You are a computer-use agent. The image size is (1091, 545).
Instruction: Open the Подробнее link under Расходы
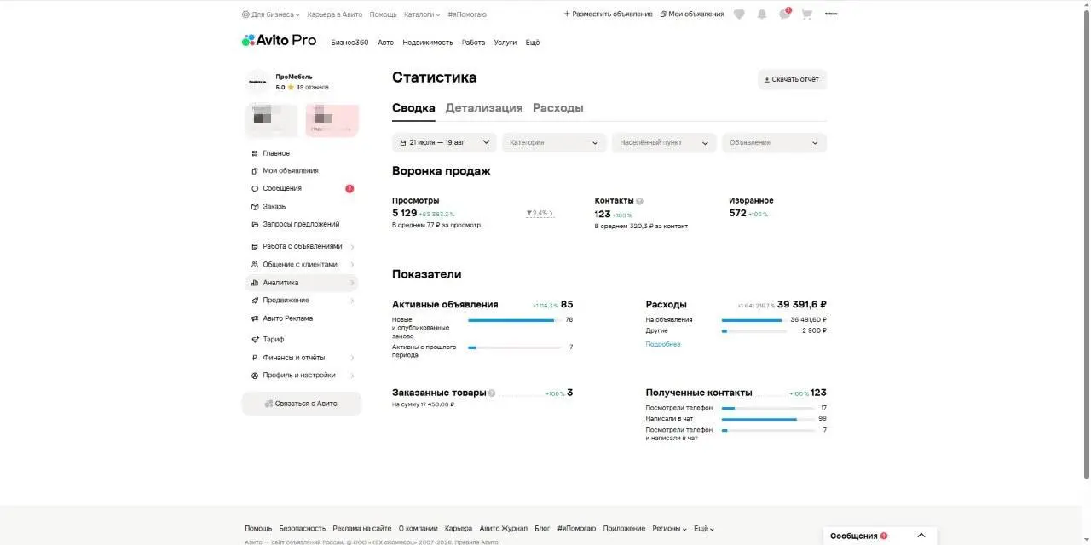point(663,344)
